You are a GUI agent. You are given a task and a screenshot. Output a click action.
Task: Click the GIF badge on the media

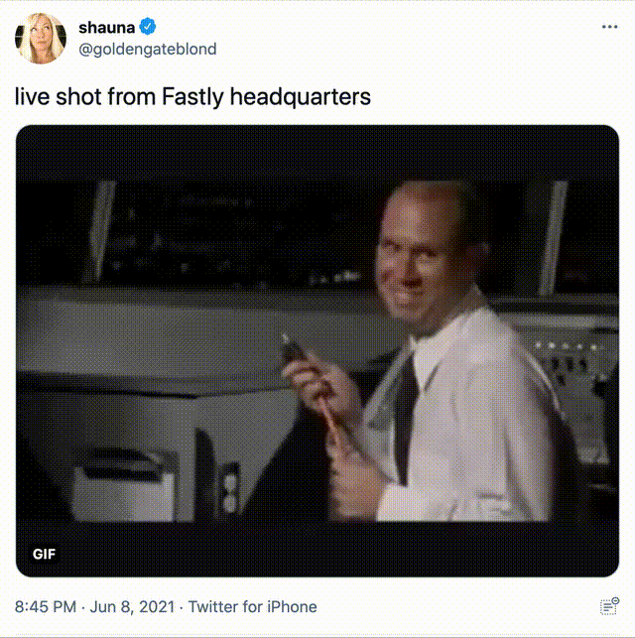(44, 554)
